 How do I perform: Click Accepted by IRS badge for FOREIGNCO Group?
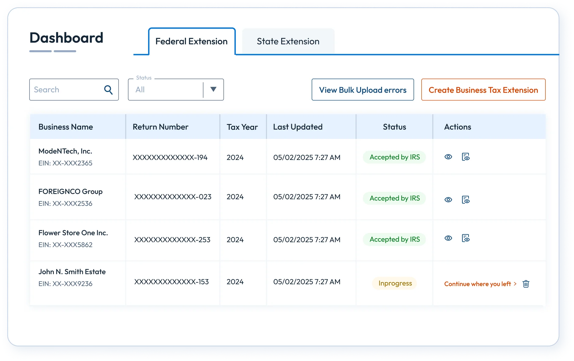(395, 198)
